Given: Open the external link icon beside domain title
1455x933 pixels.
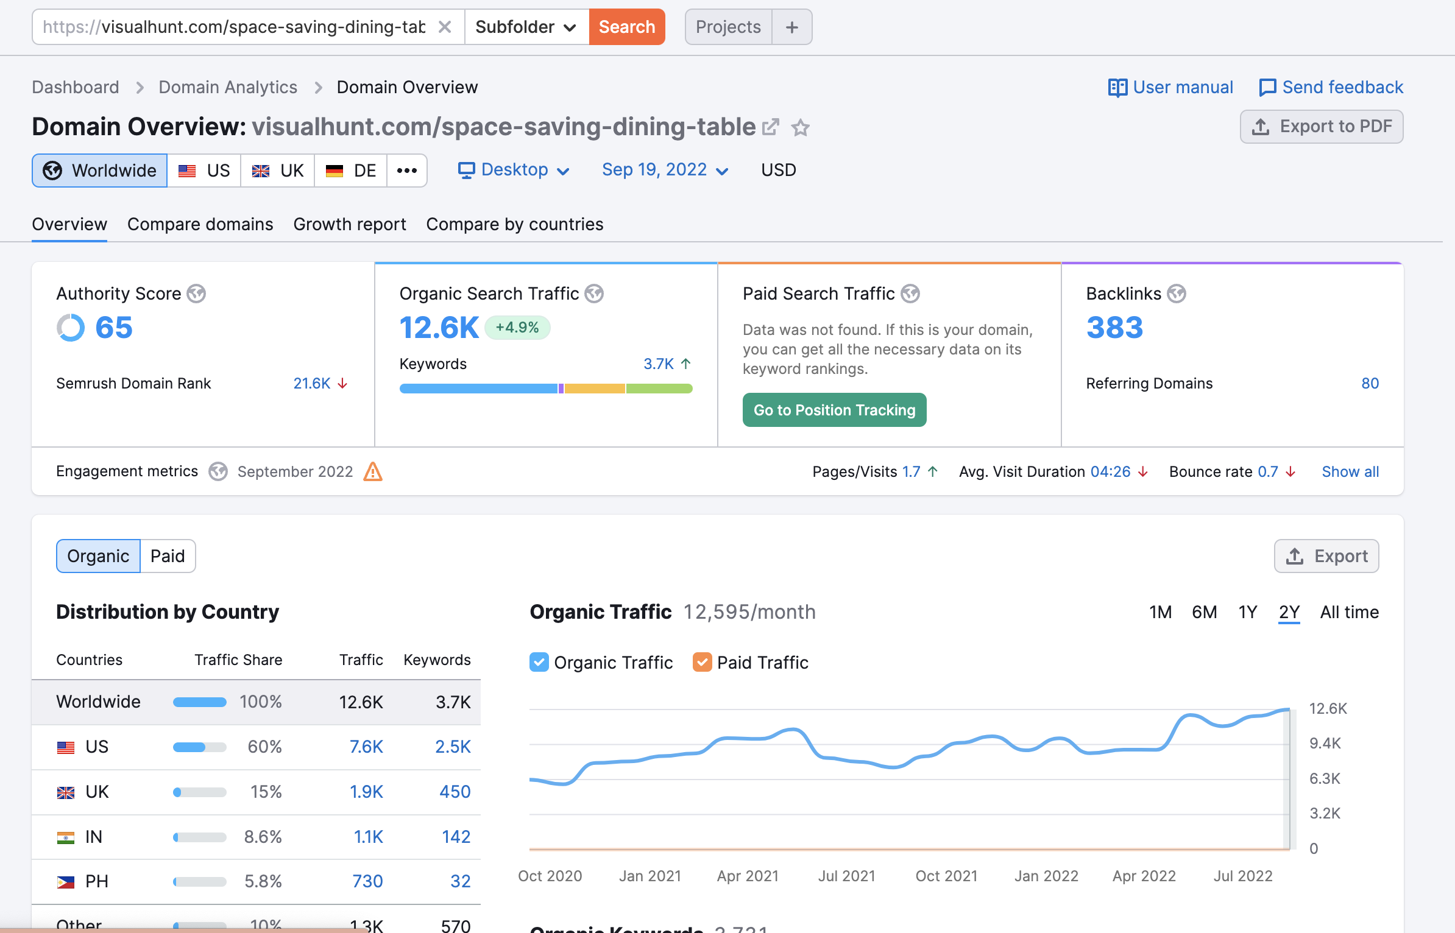Looking at the screenshot, I should coord(771,127).
